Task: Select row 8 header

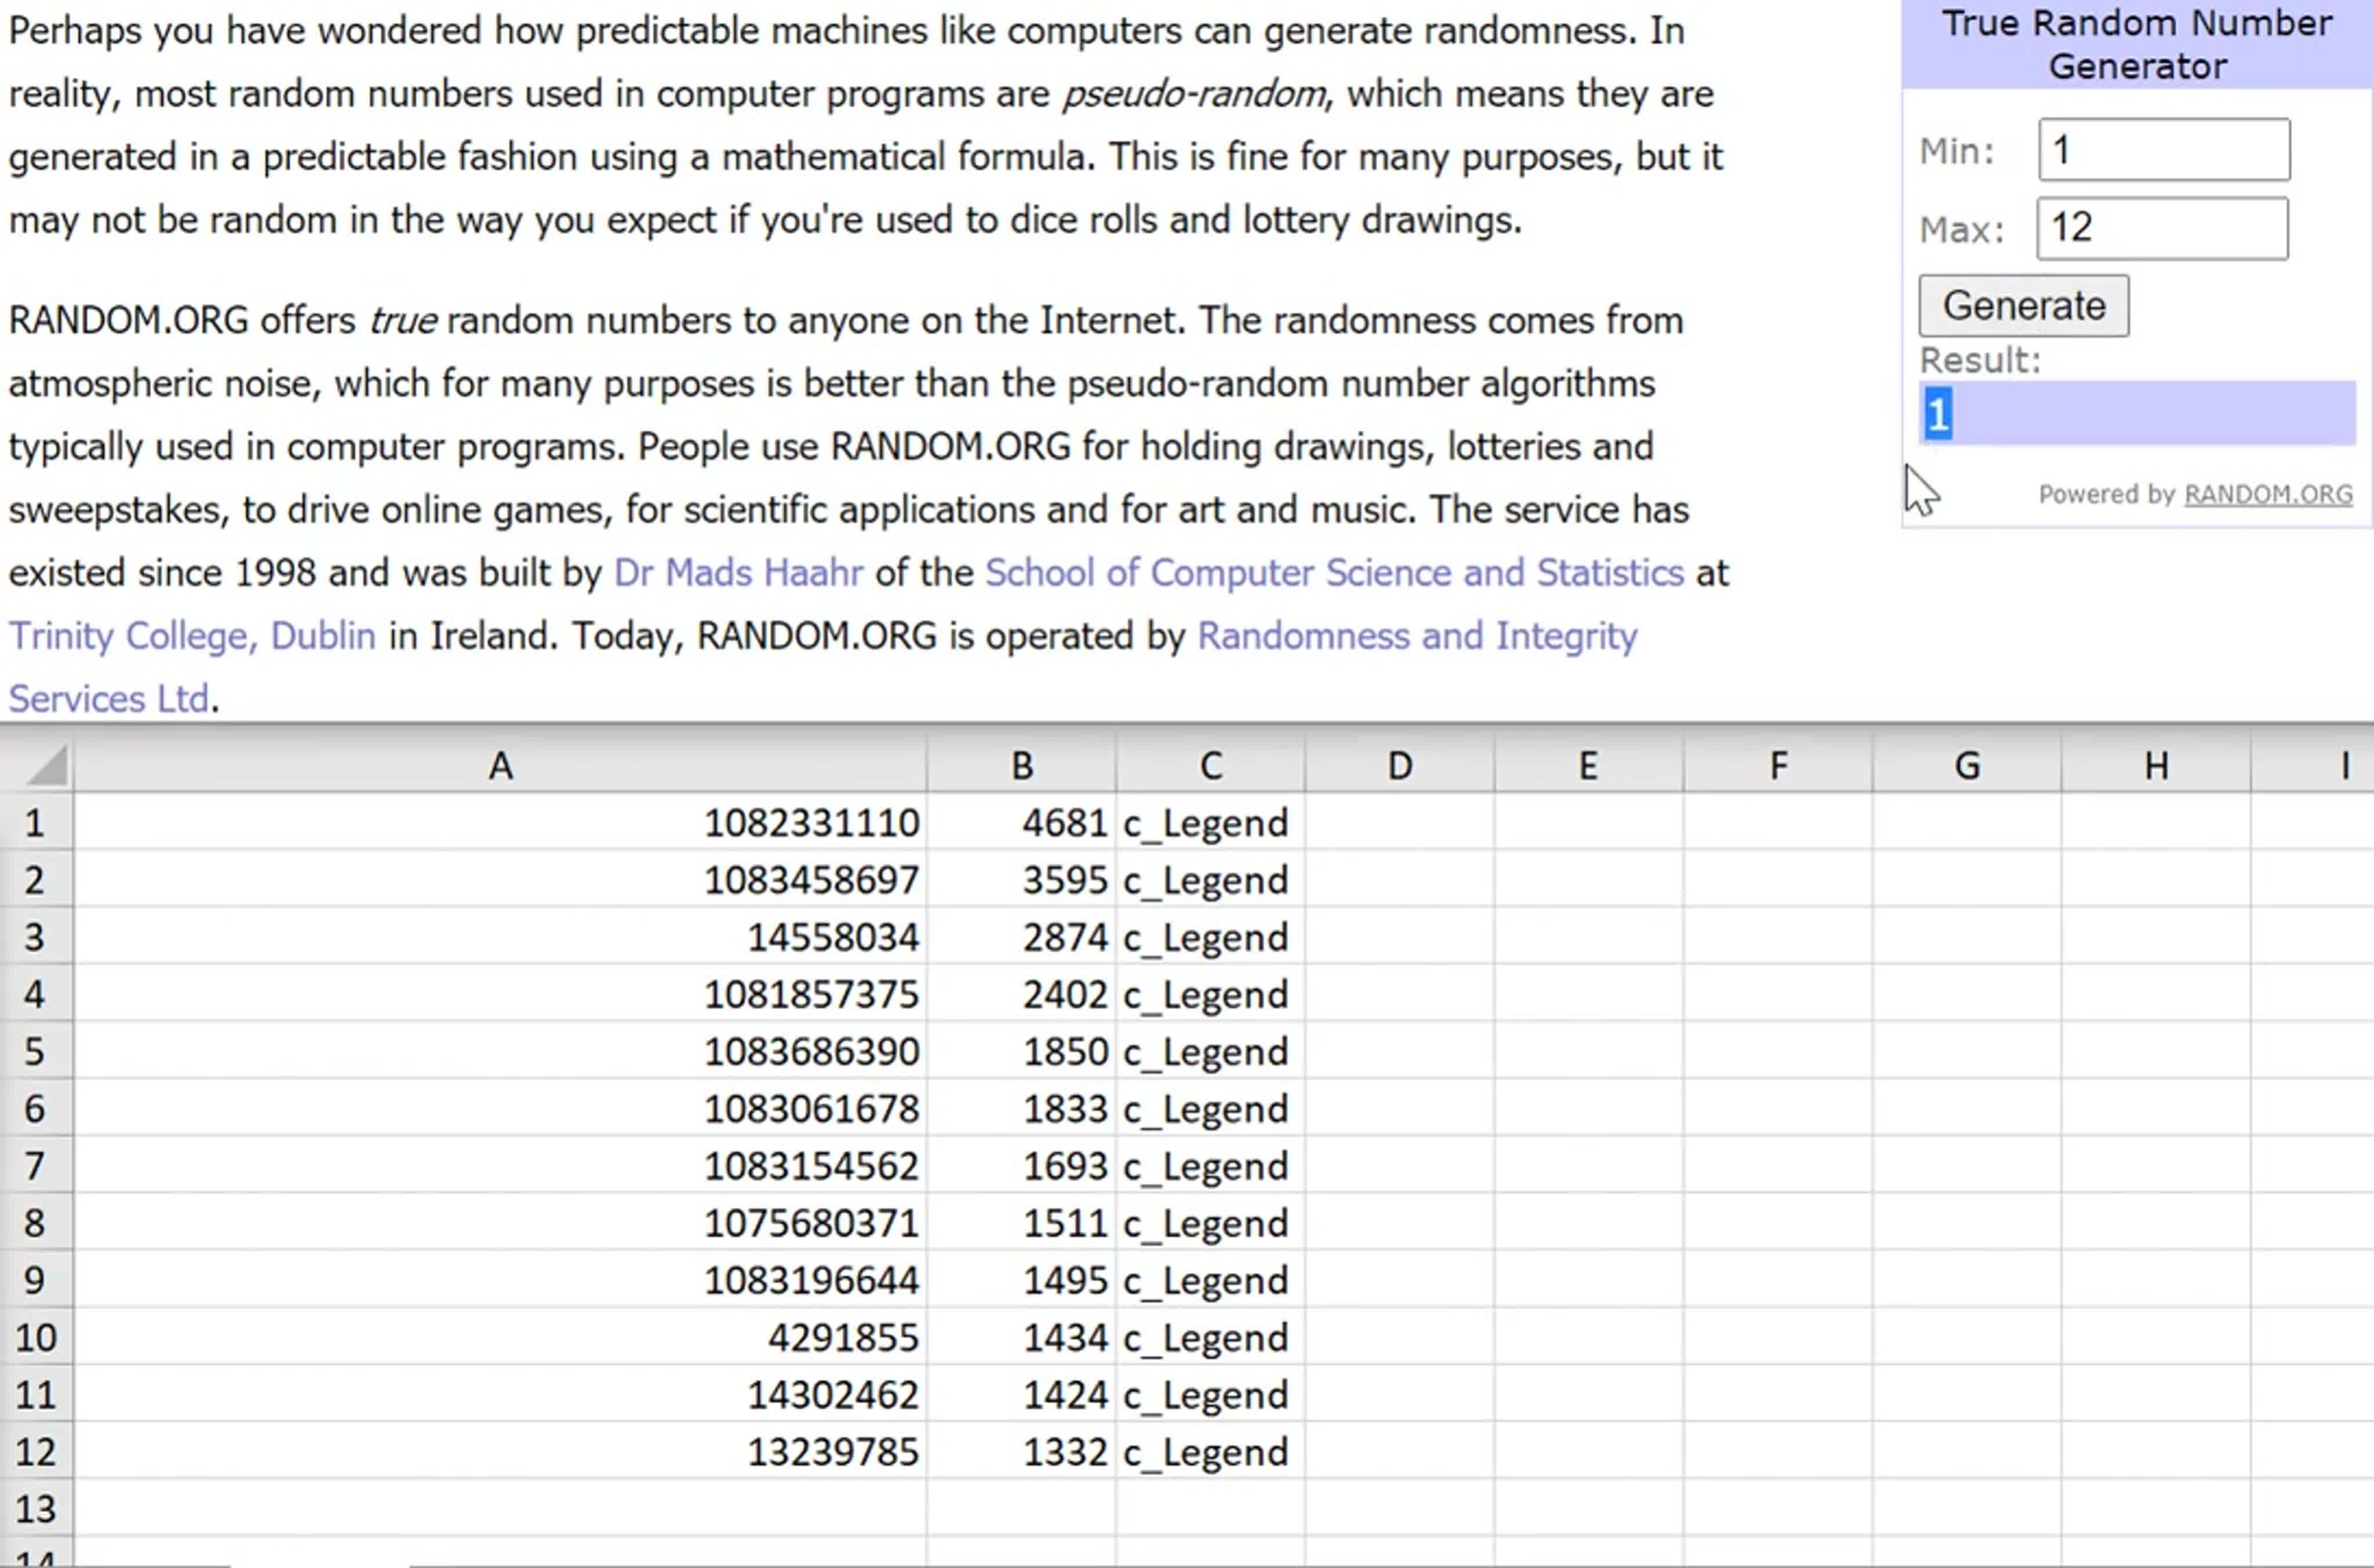Action: (36, 1222)
